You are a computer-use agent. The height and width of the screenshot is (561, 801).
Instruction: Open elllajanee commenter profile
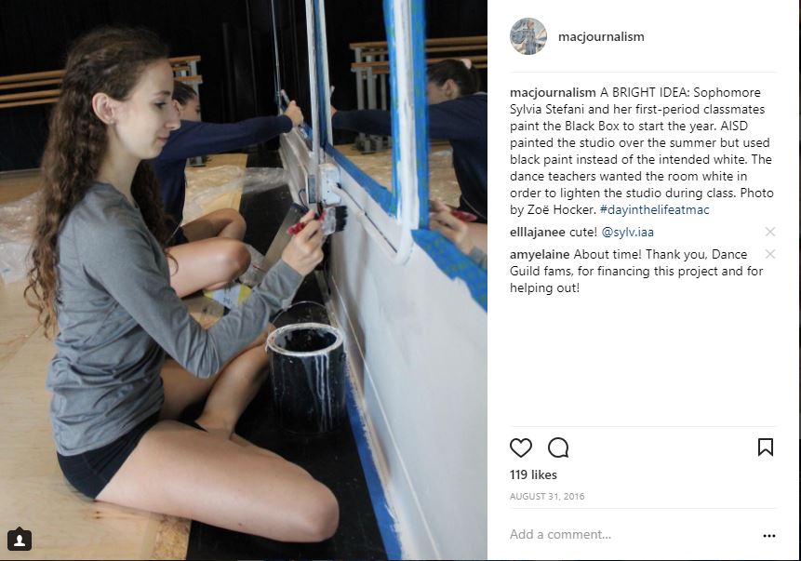538,232
